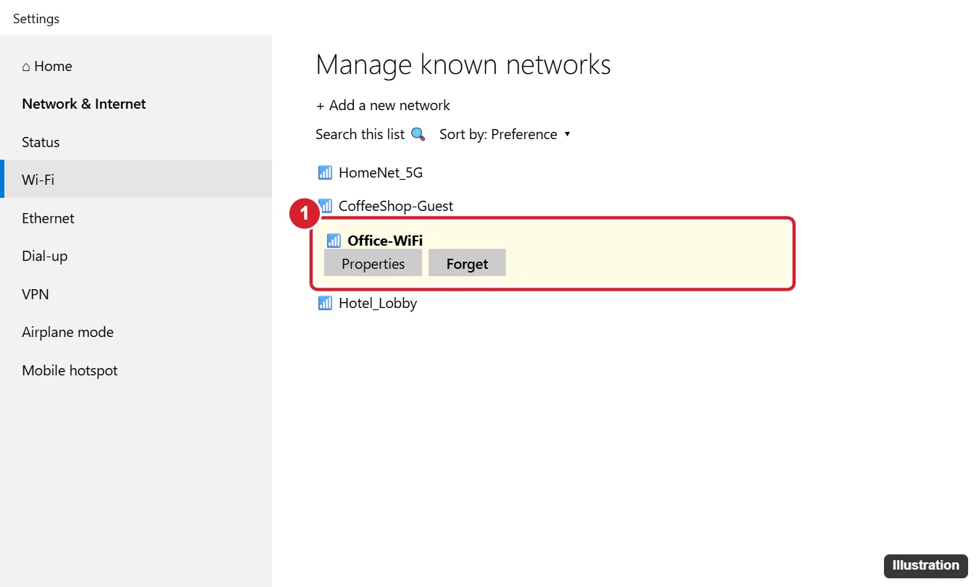Click the Office-WiFi network name
This screenshot has width=979, height=587.
point(385,241)
